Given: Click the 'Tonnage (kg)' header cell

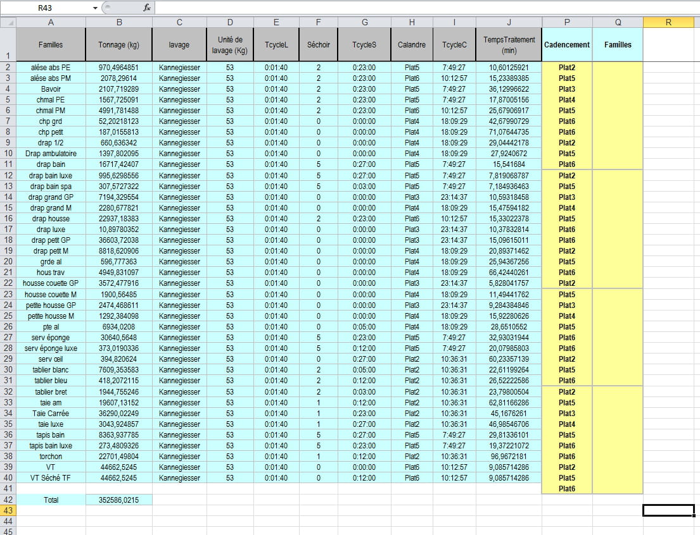Looking at the screenshot, I should pos(118,44).
